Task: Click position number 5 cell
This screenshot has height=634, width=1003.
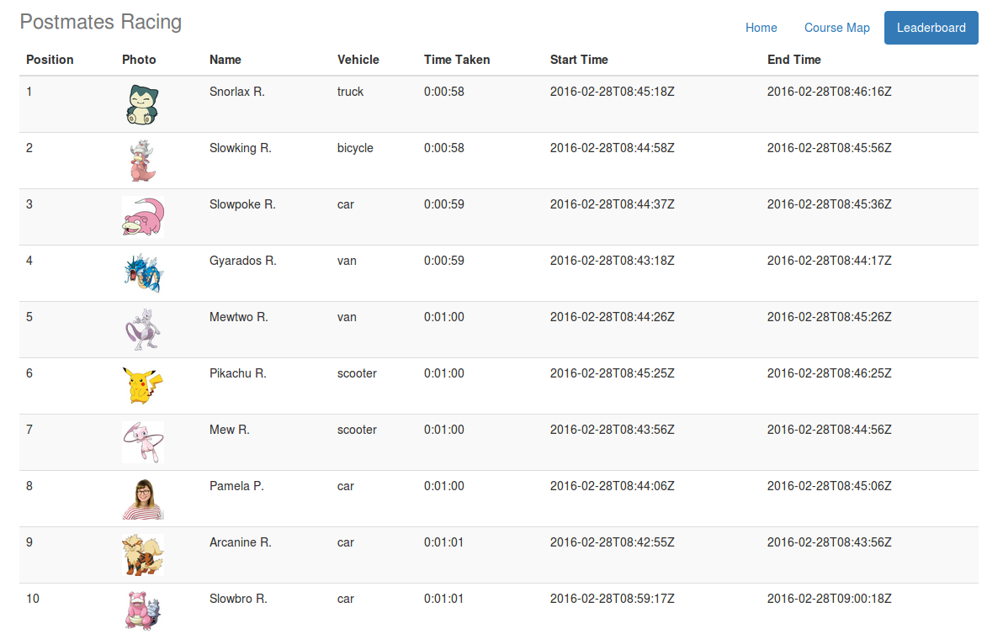Action: pos(29,317)
